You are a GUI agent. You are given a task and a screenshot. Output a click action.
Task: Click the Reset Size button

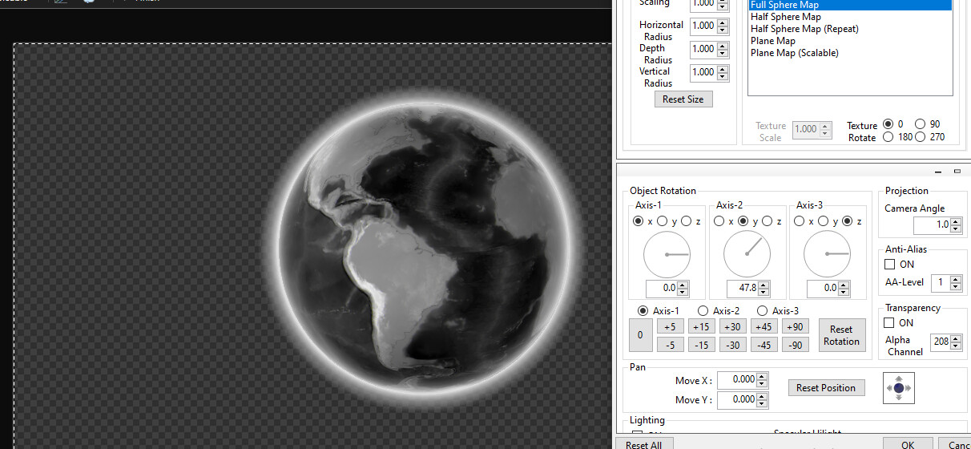(683, 99)
